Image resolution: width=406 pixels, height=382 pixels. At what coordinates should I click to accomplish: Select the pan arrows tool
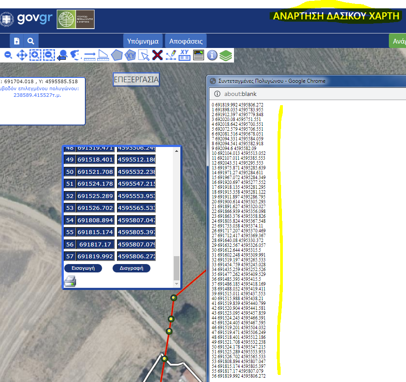pos(22,55)
